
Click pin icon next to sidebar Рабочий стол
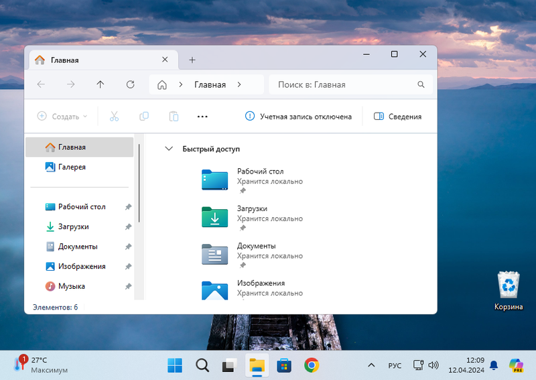point(128,207)
